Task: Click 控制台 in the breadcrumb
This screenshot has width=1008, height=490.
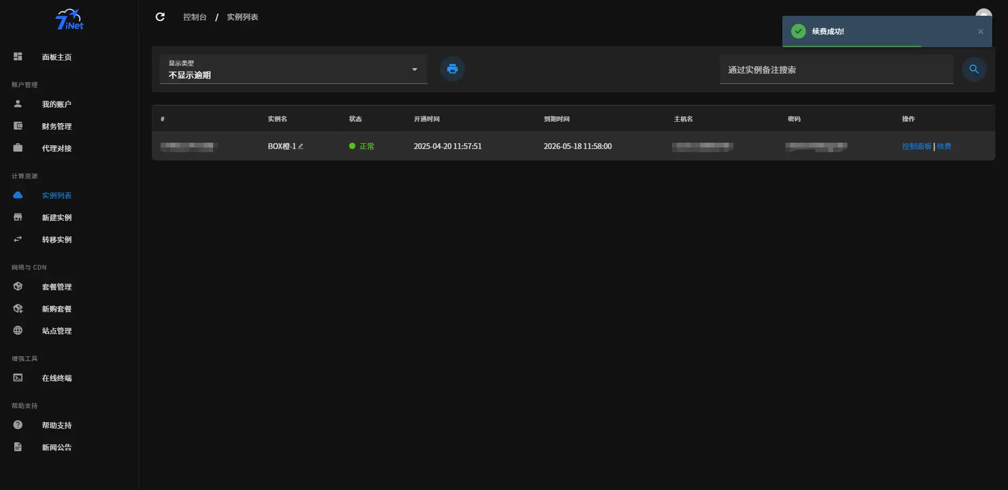Action: tap(195, 17)
